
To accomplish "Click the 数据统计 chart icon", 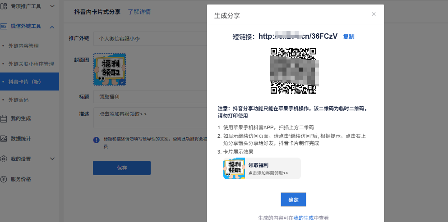I will (4, 139).
